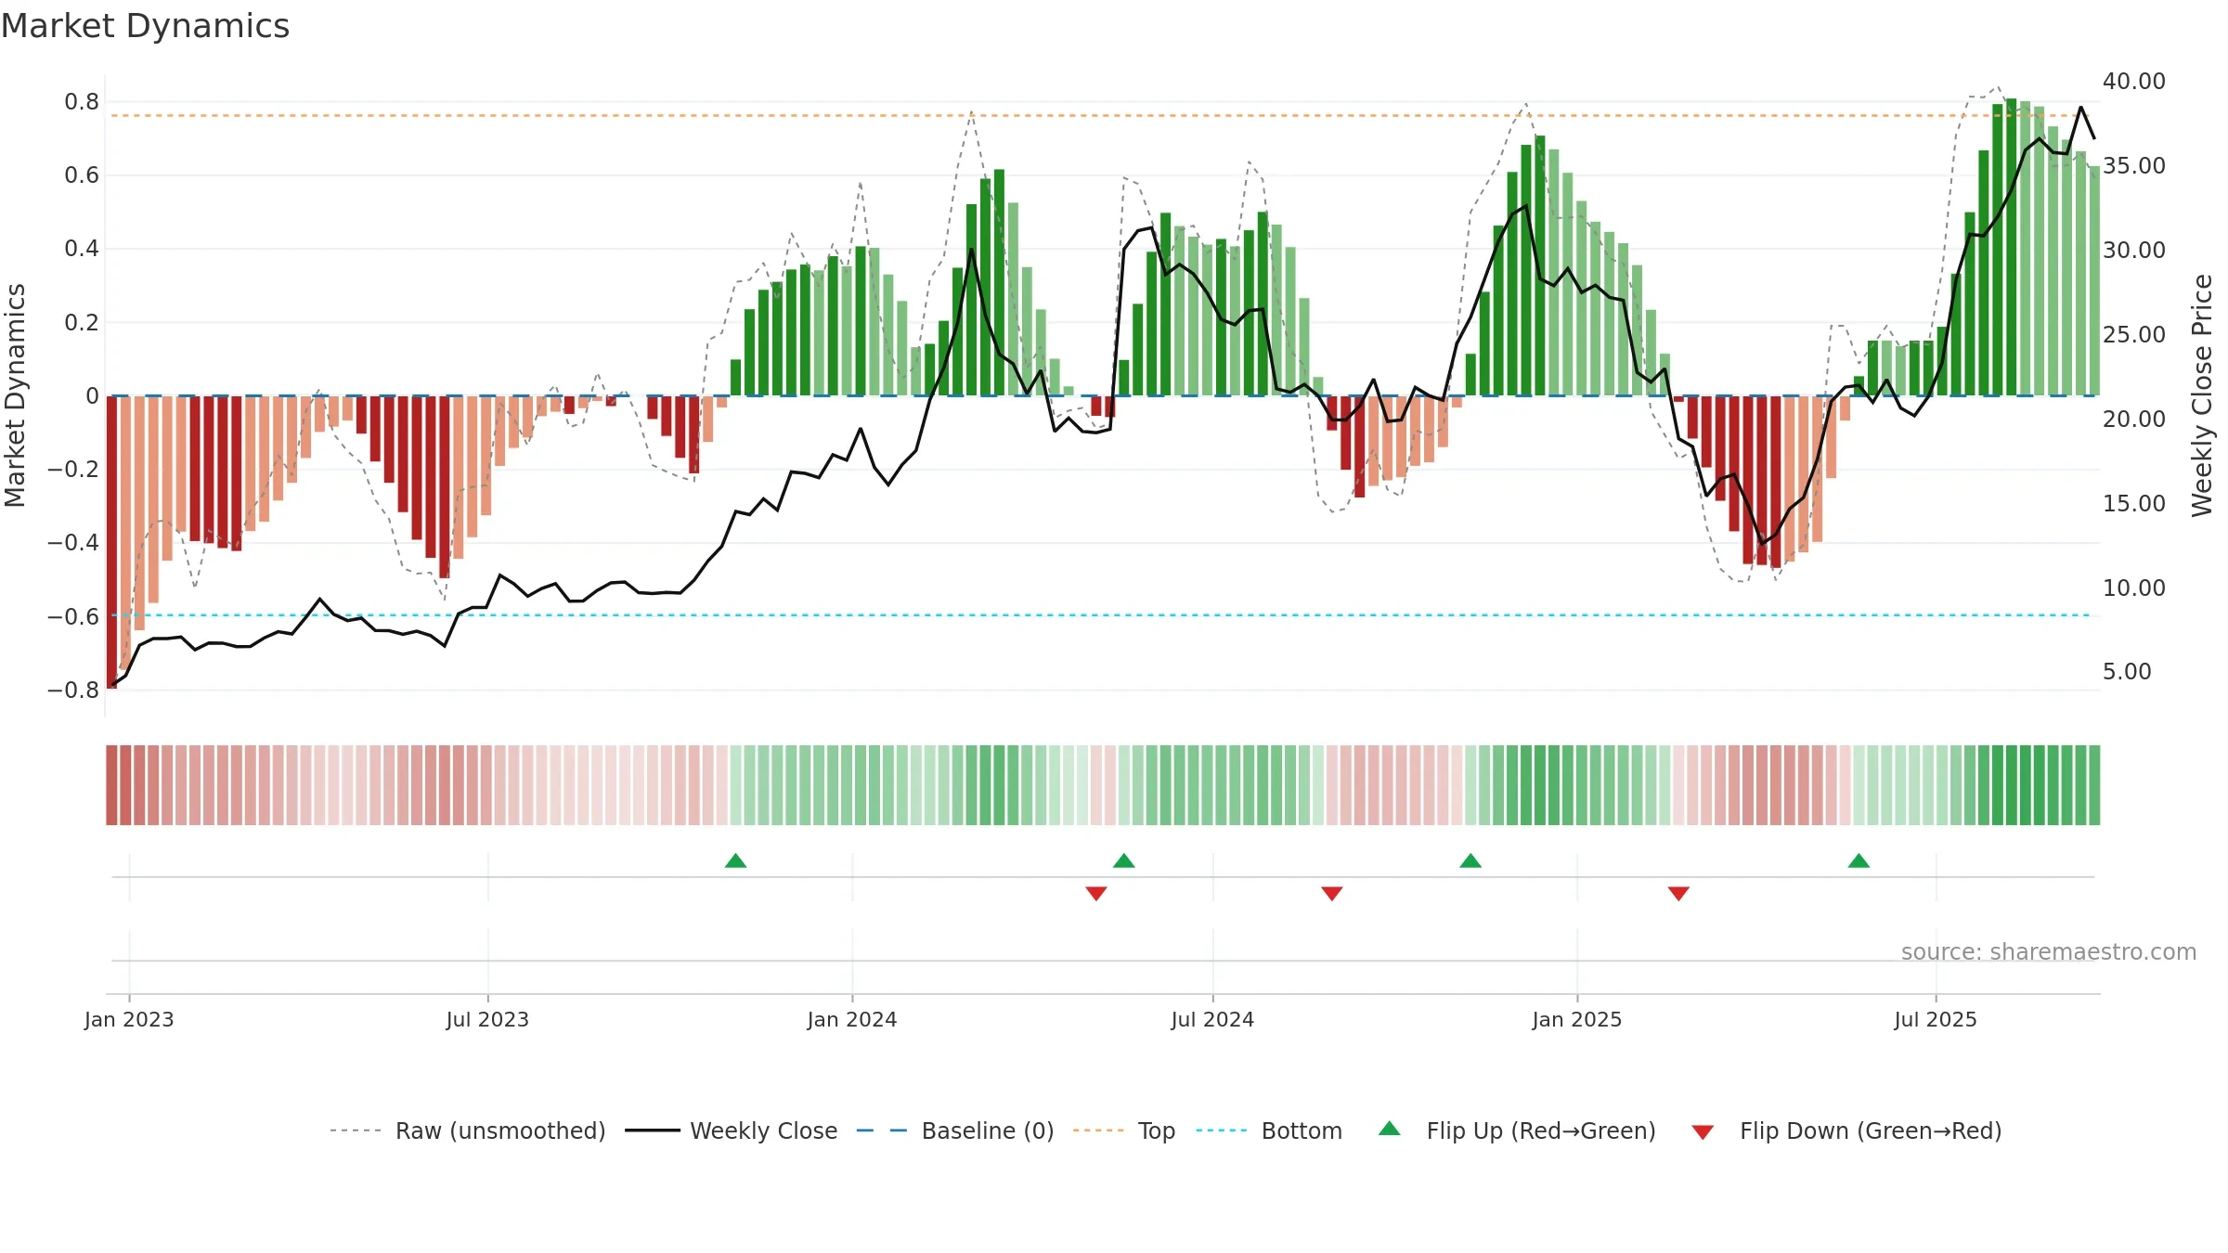Toggle the Bottom legend entry
The height and width of the screenshot is (1253, 2228).
[x=1269, y=1130]
